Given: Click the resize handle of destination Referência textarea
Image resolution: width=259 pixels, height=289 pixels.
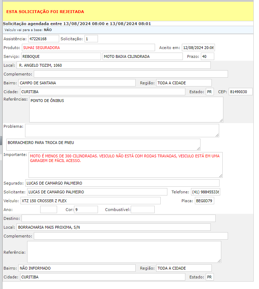Looking at the screenshot, I should (x=219, y=261).
